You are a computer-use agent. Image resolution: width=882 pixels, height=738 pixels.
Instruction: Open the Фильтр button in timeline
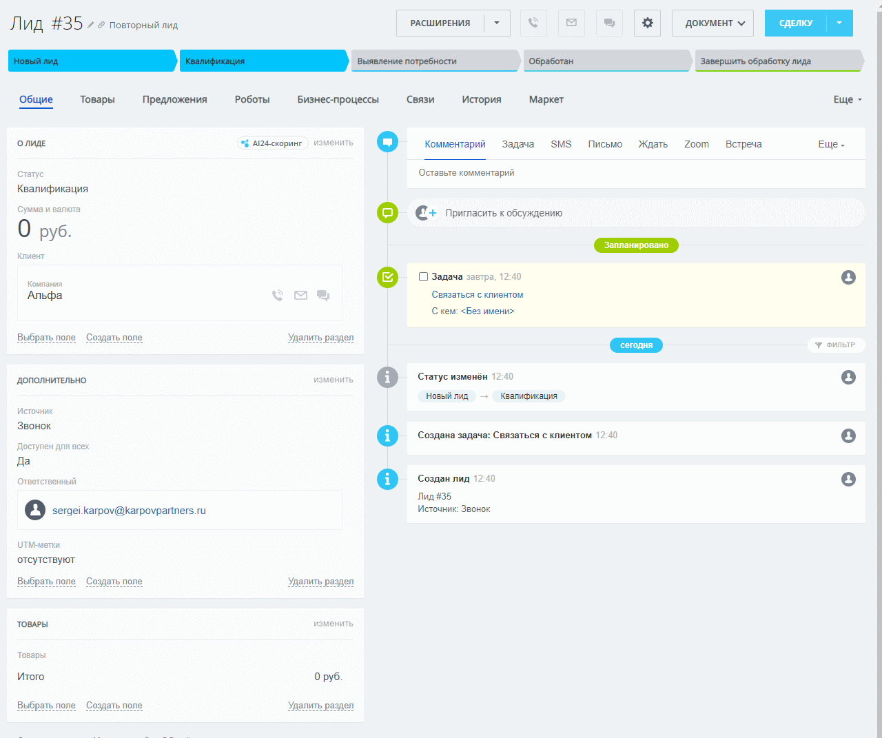click(835, 345)
